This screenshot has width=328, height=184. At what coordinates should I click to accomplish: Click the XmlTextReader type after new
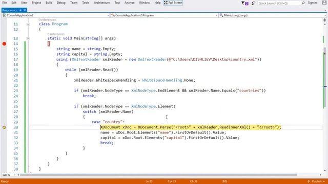point(152,59)
